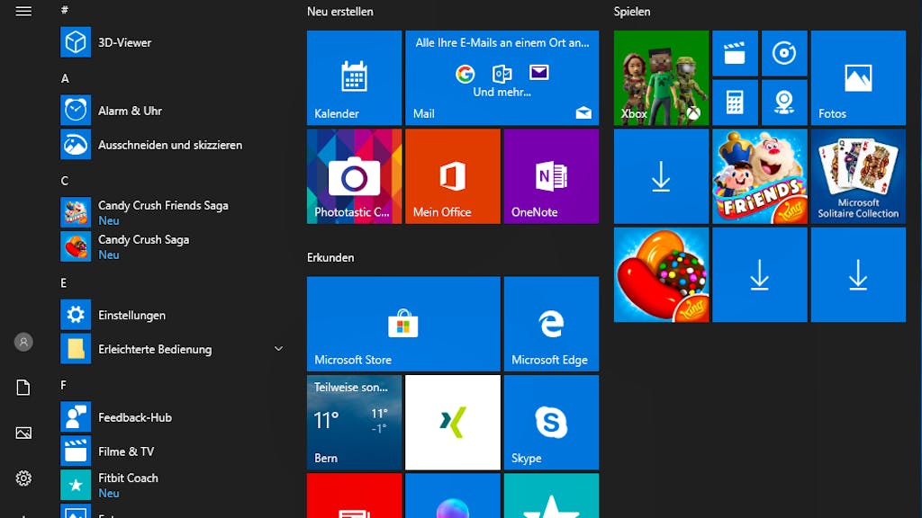Select the 'Neu erstellen' group heading
This screenshot has width=922, height=518.
(339, 11)
